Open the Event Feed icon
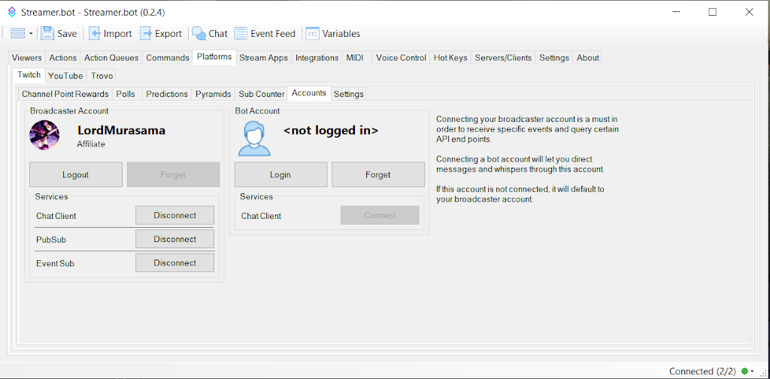770x379 pixels. click(241, 33)
